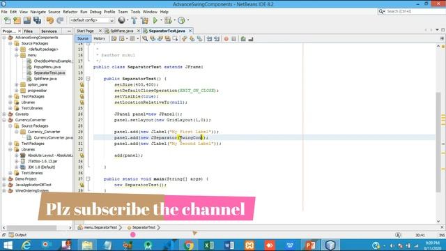This screenshot has height=251, width=446.
Task: Open the Debug menu
Action: [95, 12]
